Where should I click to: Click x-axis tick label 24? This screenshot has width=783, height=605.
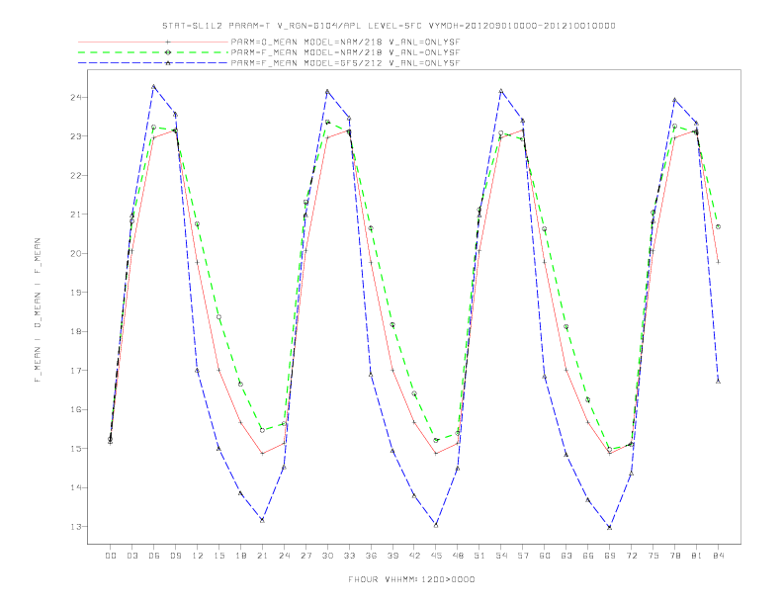284,556
